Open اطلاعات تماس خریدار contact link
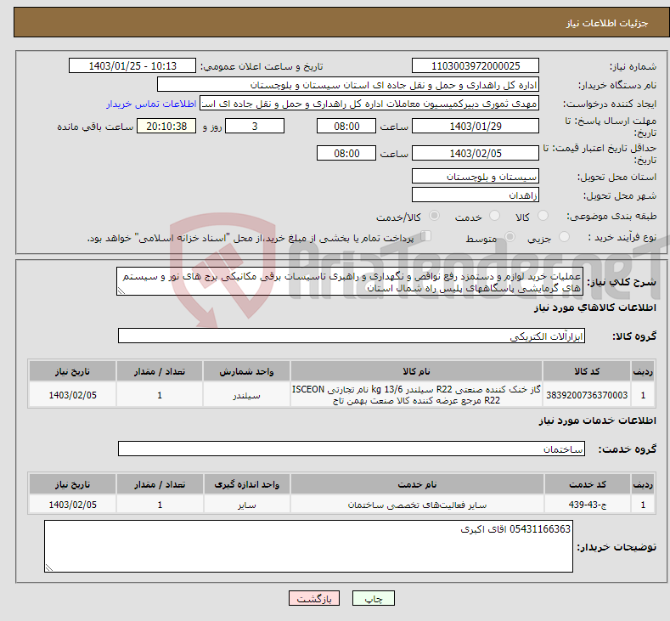The image size is (670, 621). tap(151, 104)
